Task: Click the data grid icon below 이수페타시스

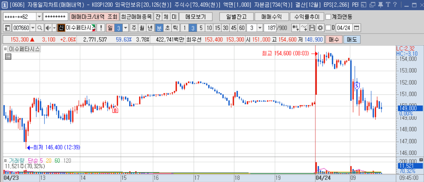Action: coord(8,57)
